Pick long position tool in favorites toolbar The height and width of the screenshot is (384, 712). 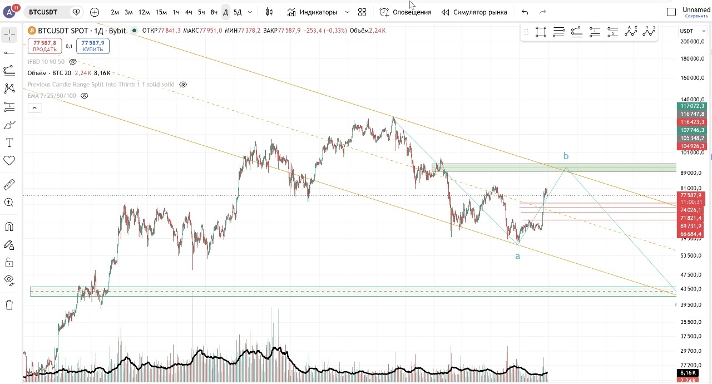(595, 32)
